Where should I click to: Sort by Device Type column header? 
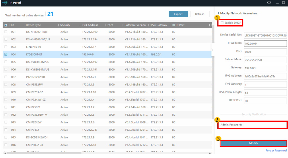point(34,25)
